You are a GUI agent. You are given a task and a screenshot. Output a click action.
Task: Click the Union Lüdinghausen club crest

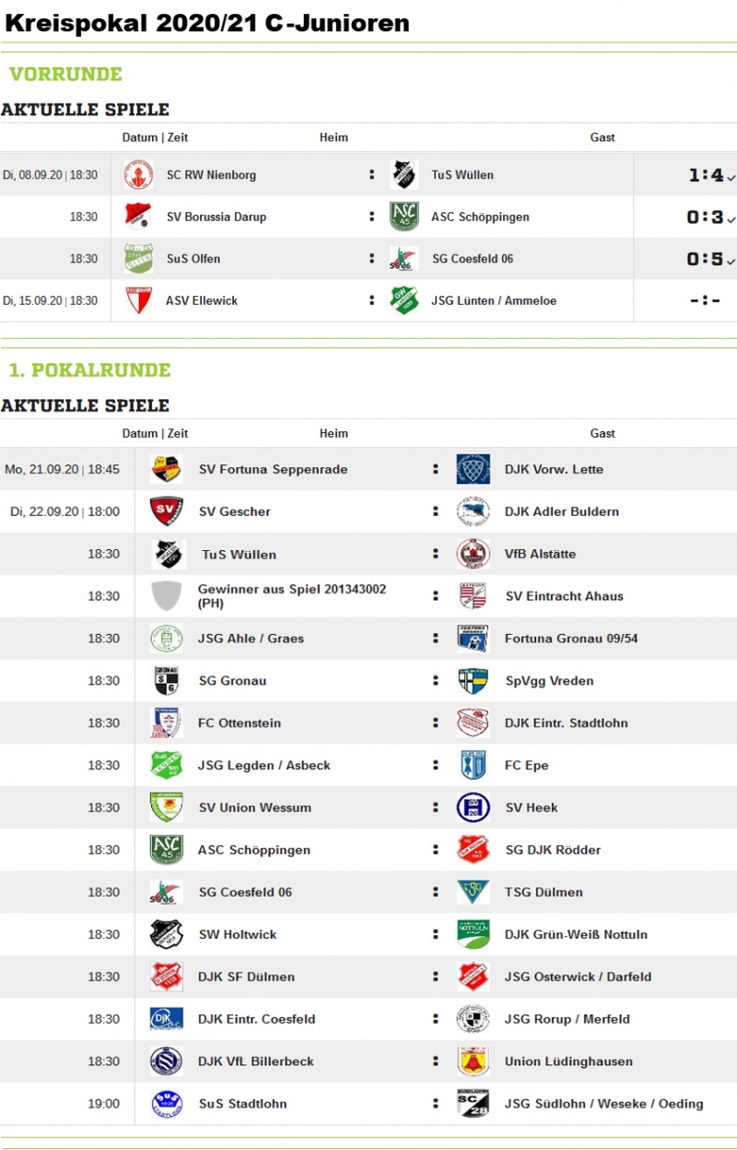pos(474,1062)
